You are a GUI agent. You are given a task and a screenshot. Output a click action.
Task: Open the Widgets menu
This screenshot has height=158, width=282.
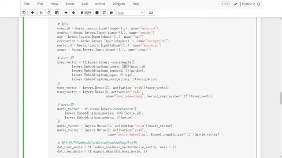pyautogui.click(x=119, y=4)
